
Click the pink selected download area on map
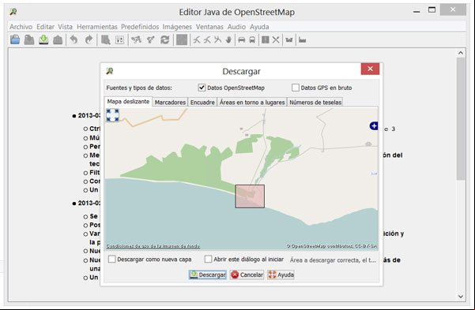tap(250, 196)
